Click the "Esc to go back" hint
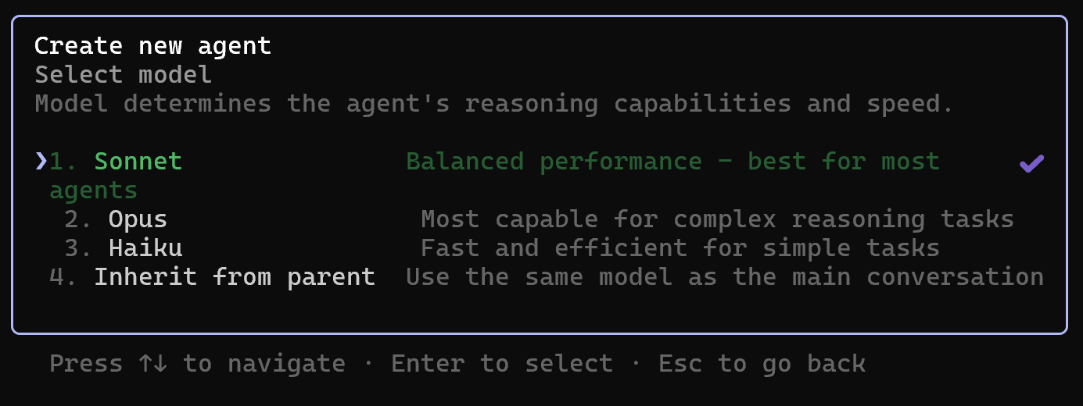The width and height of the screenshot is (1083, 406). point(762,364)
